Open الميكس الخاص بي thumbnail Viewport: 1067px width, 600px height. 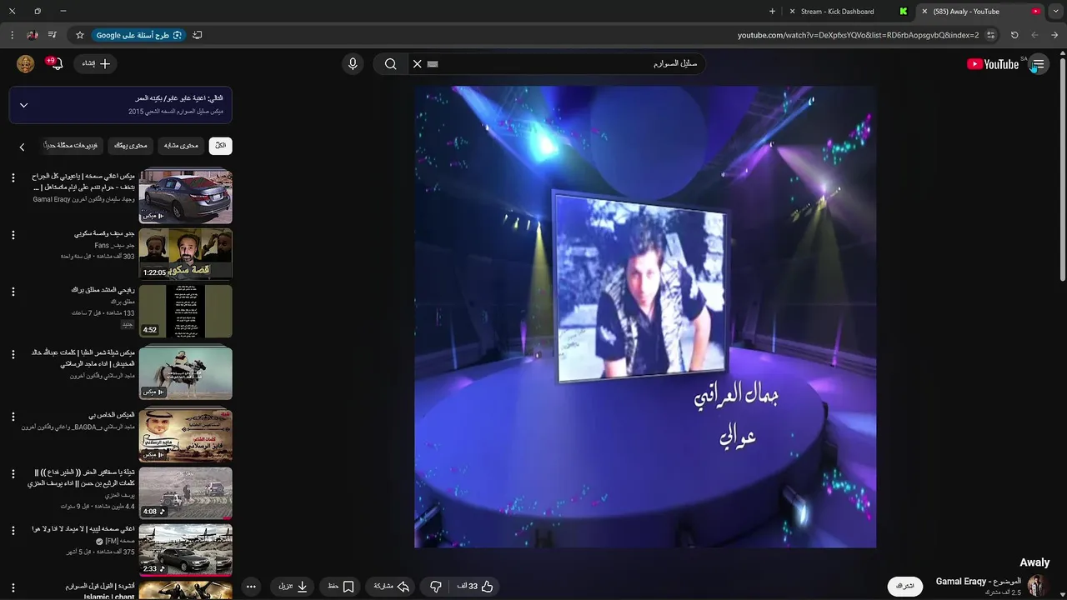(185, 436)
